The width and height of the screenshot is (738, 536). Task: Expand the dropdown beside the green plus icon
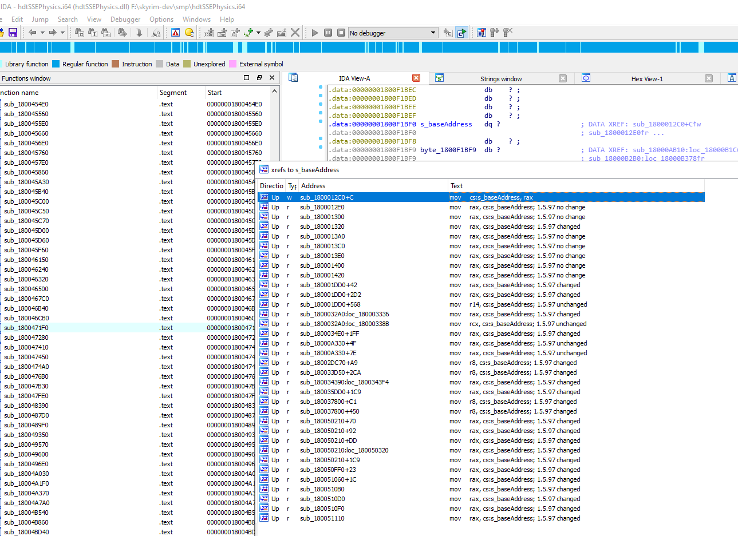[258, 33]
